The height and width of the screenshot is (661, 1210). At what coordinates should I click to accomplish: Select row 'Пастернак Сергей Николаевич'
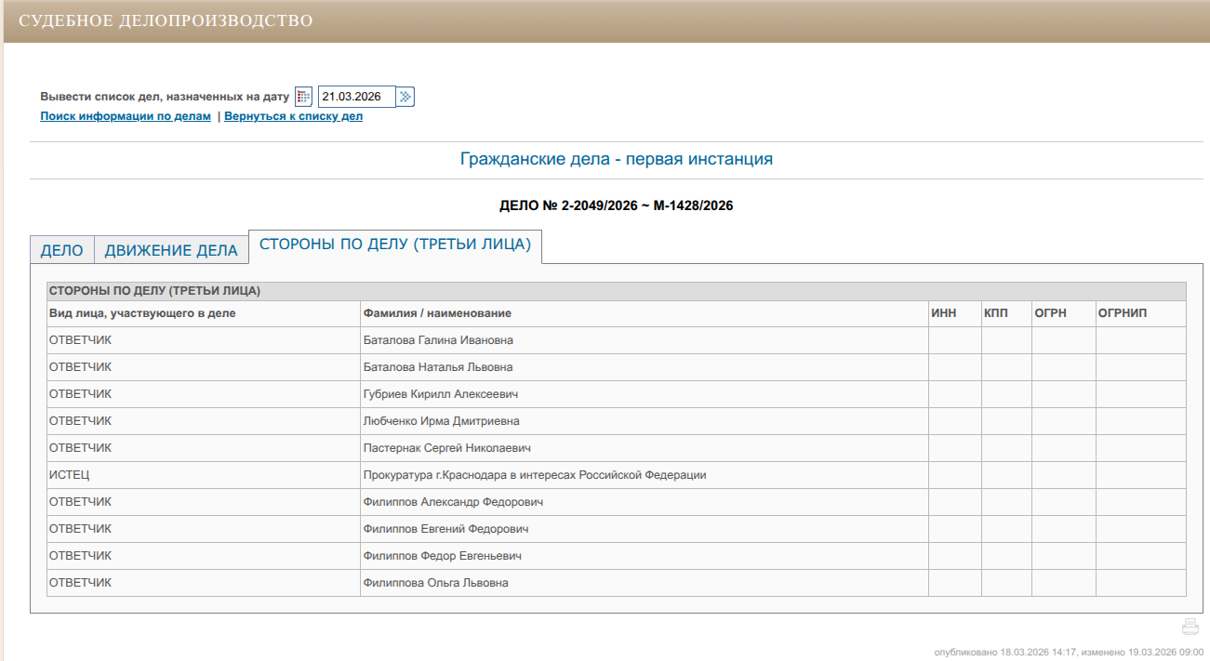coord(446,448)
